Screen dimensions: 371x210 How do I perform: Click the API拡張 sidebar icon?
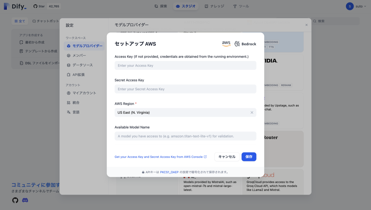coord(69,75)
